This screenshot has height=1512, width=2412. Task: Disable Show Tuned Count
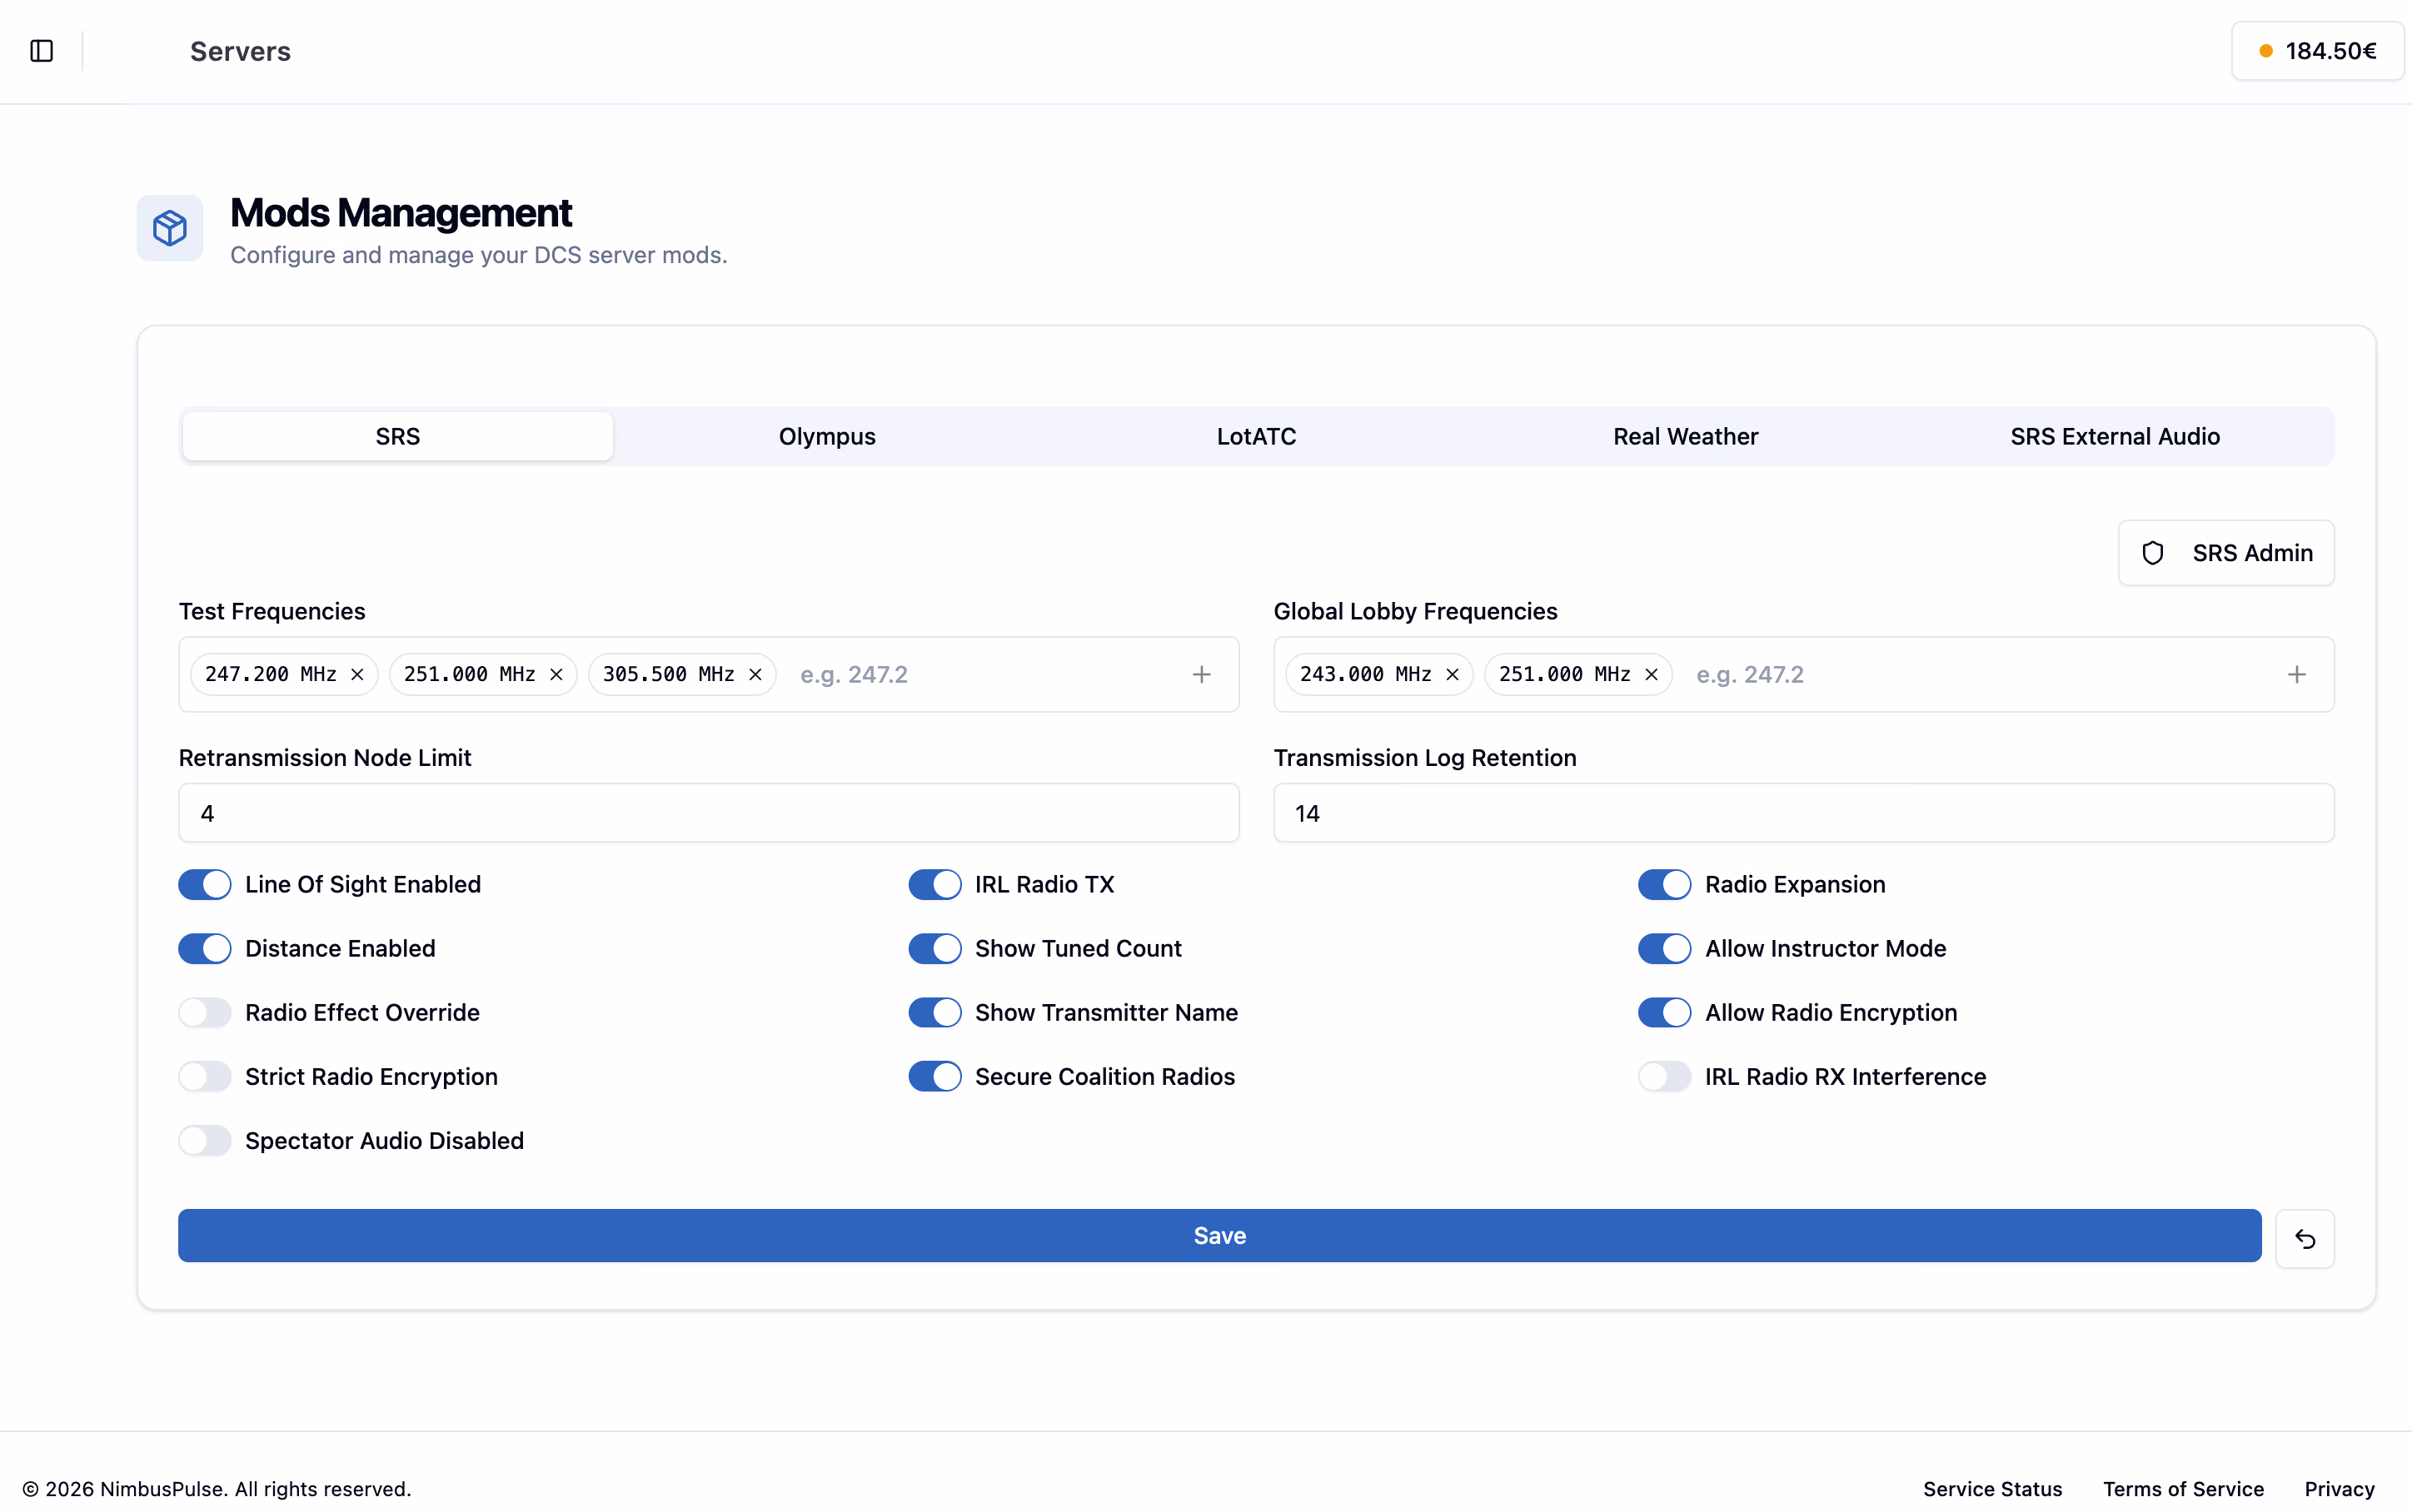click(935, 949)
